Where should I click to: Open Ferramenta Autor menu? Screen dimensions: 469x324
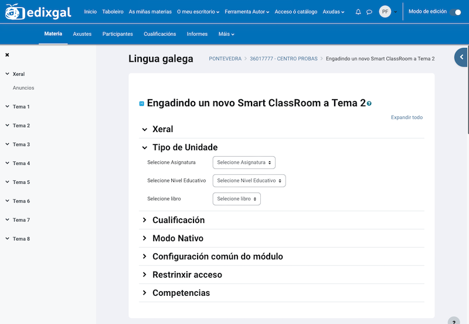(247, 12)
